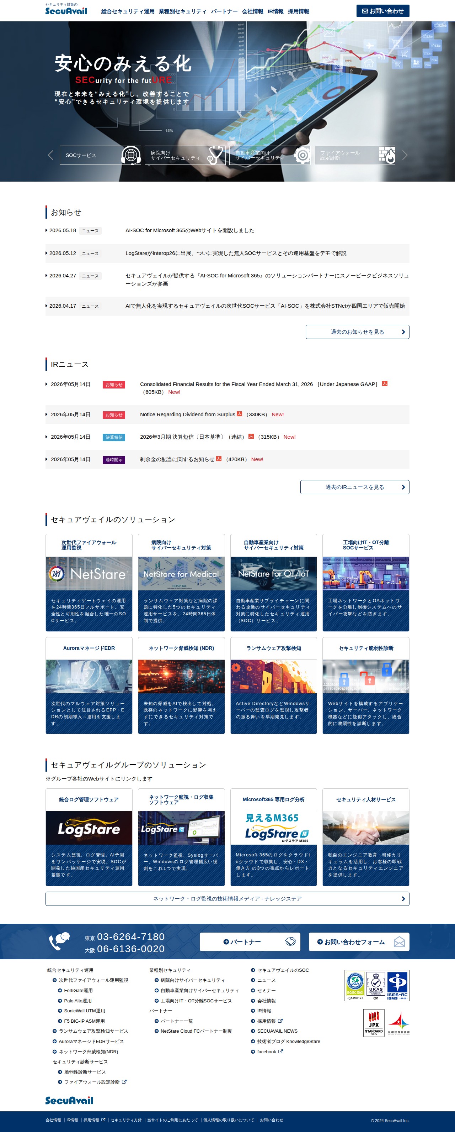This screenshot has width=455, height=1132.
Task: Click the PDF icon next to 2026年3月期 決算短信
Action: [251, 436]
